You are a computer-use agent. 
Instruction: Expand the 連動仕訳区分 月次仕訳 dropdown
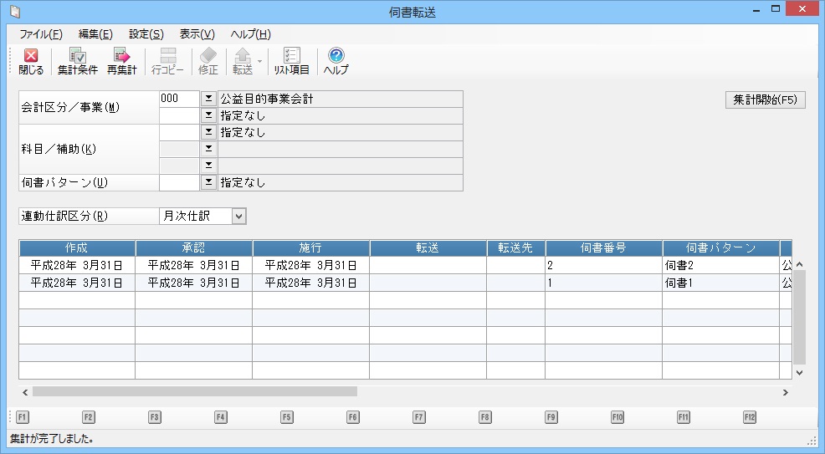(238, 217)
